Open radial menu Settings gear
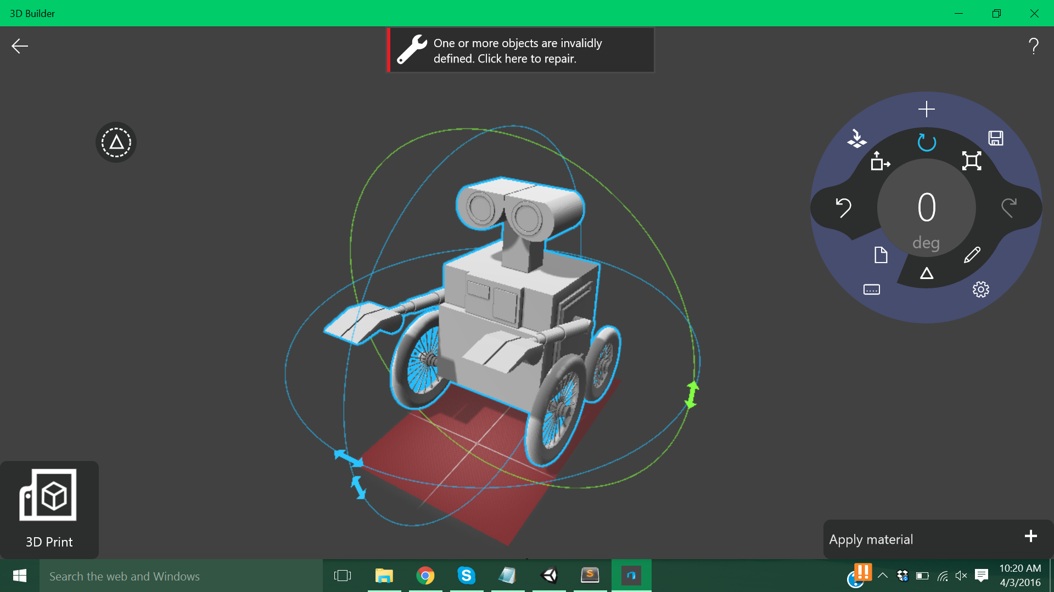 click(981, 289)
